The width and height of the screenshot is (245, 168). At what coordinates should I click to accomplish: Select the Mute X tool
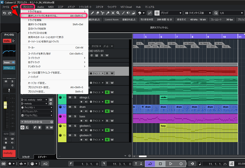point(113,13)
